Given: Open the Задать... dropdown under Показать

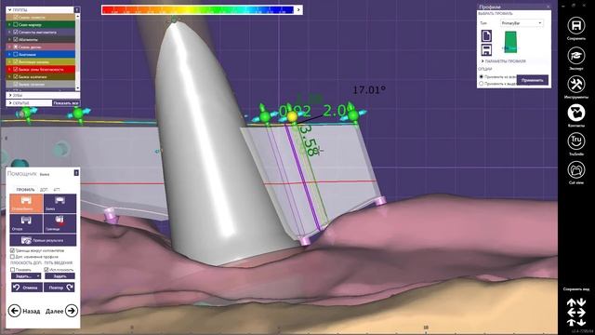Looking at the screenshot, I should coord(26,276).
